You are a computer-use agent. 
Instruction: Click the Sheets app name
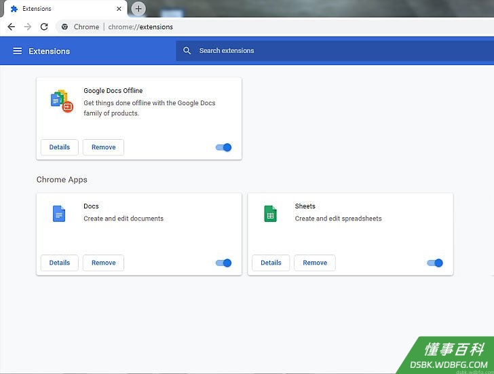pyautogui.click(x=305, y=206)
